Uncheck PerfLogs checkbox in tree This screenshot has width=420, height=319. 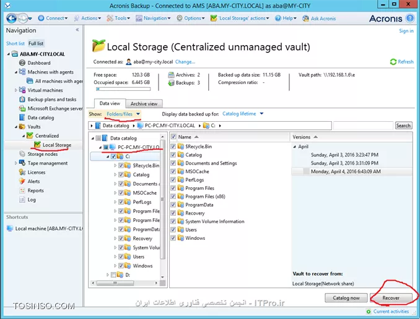tap(121, 202)
